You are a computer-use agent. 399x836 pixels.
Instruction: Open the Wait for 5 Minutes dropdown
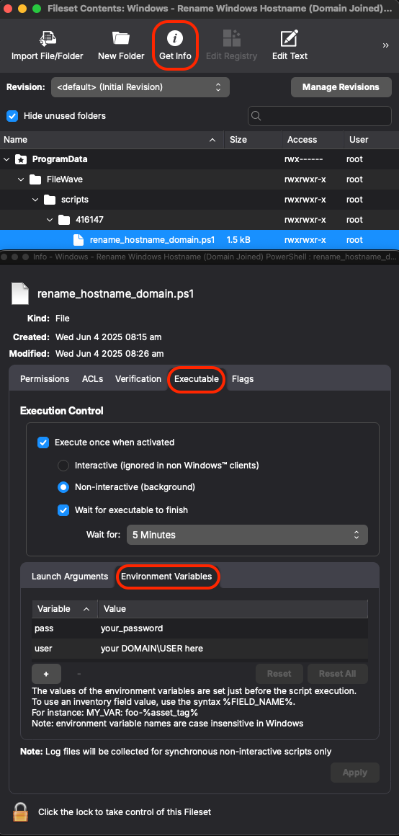(x=247, y=534)
